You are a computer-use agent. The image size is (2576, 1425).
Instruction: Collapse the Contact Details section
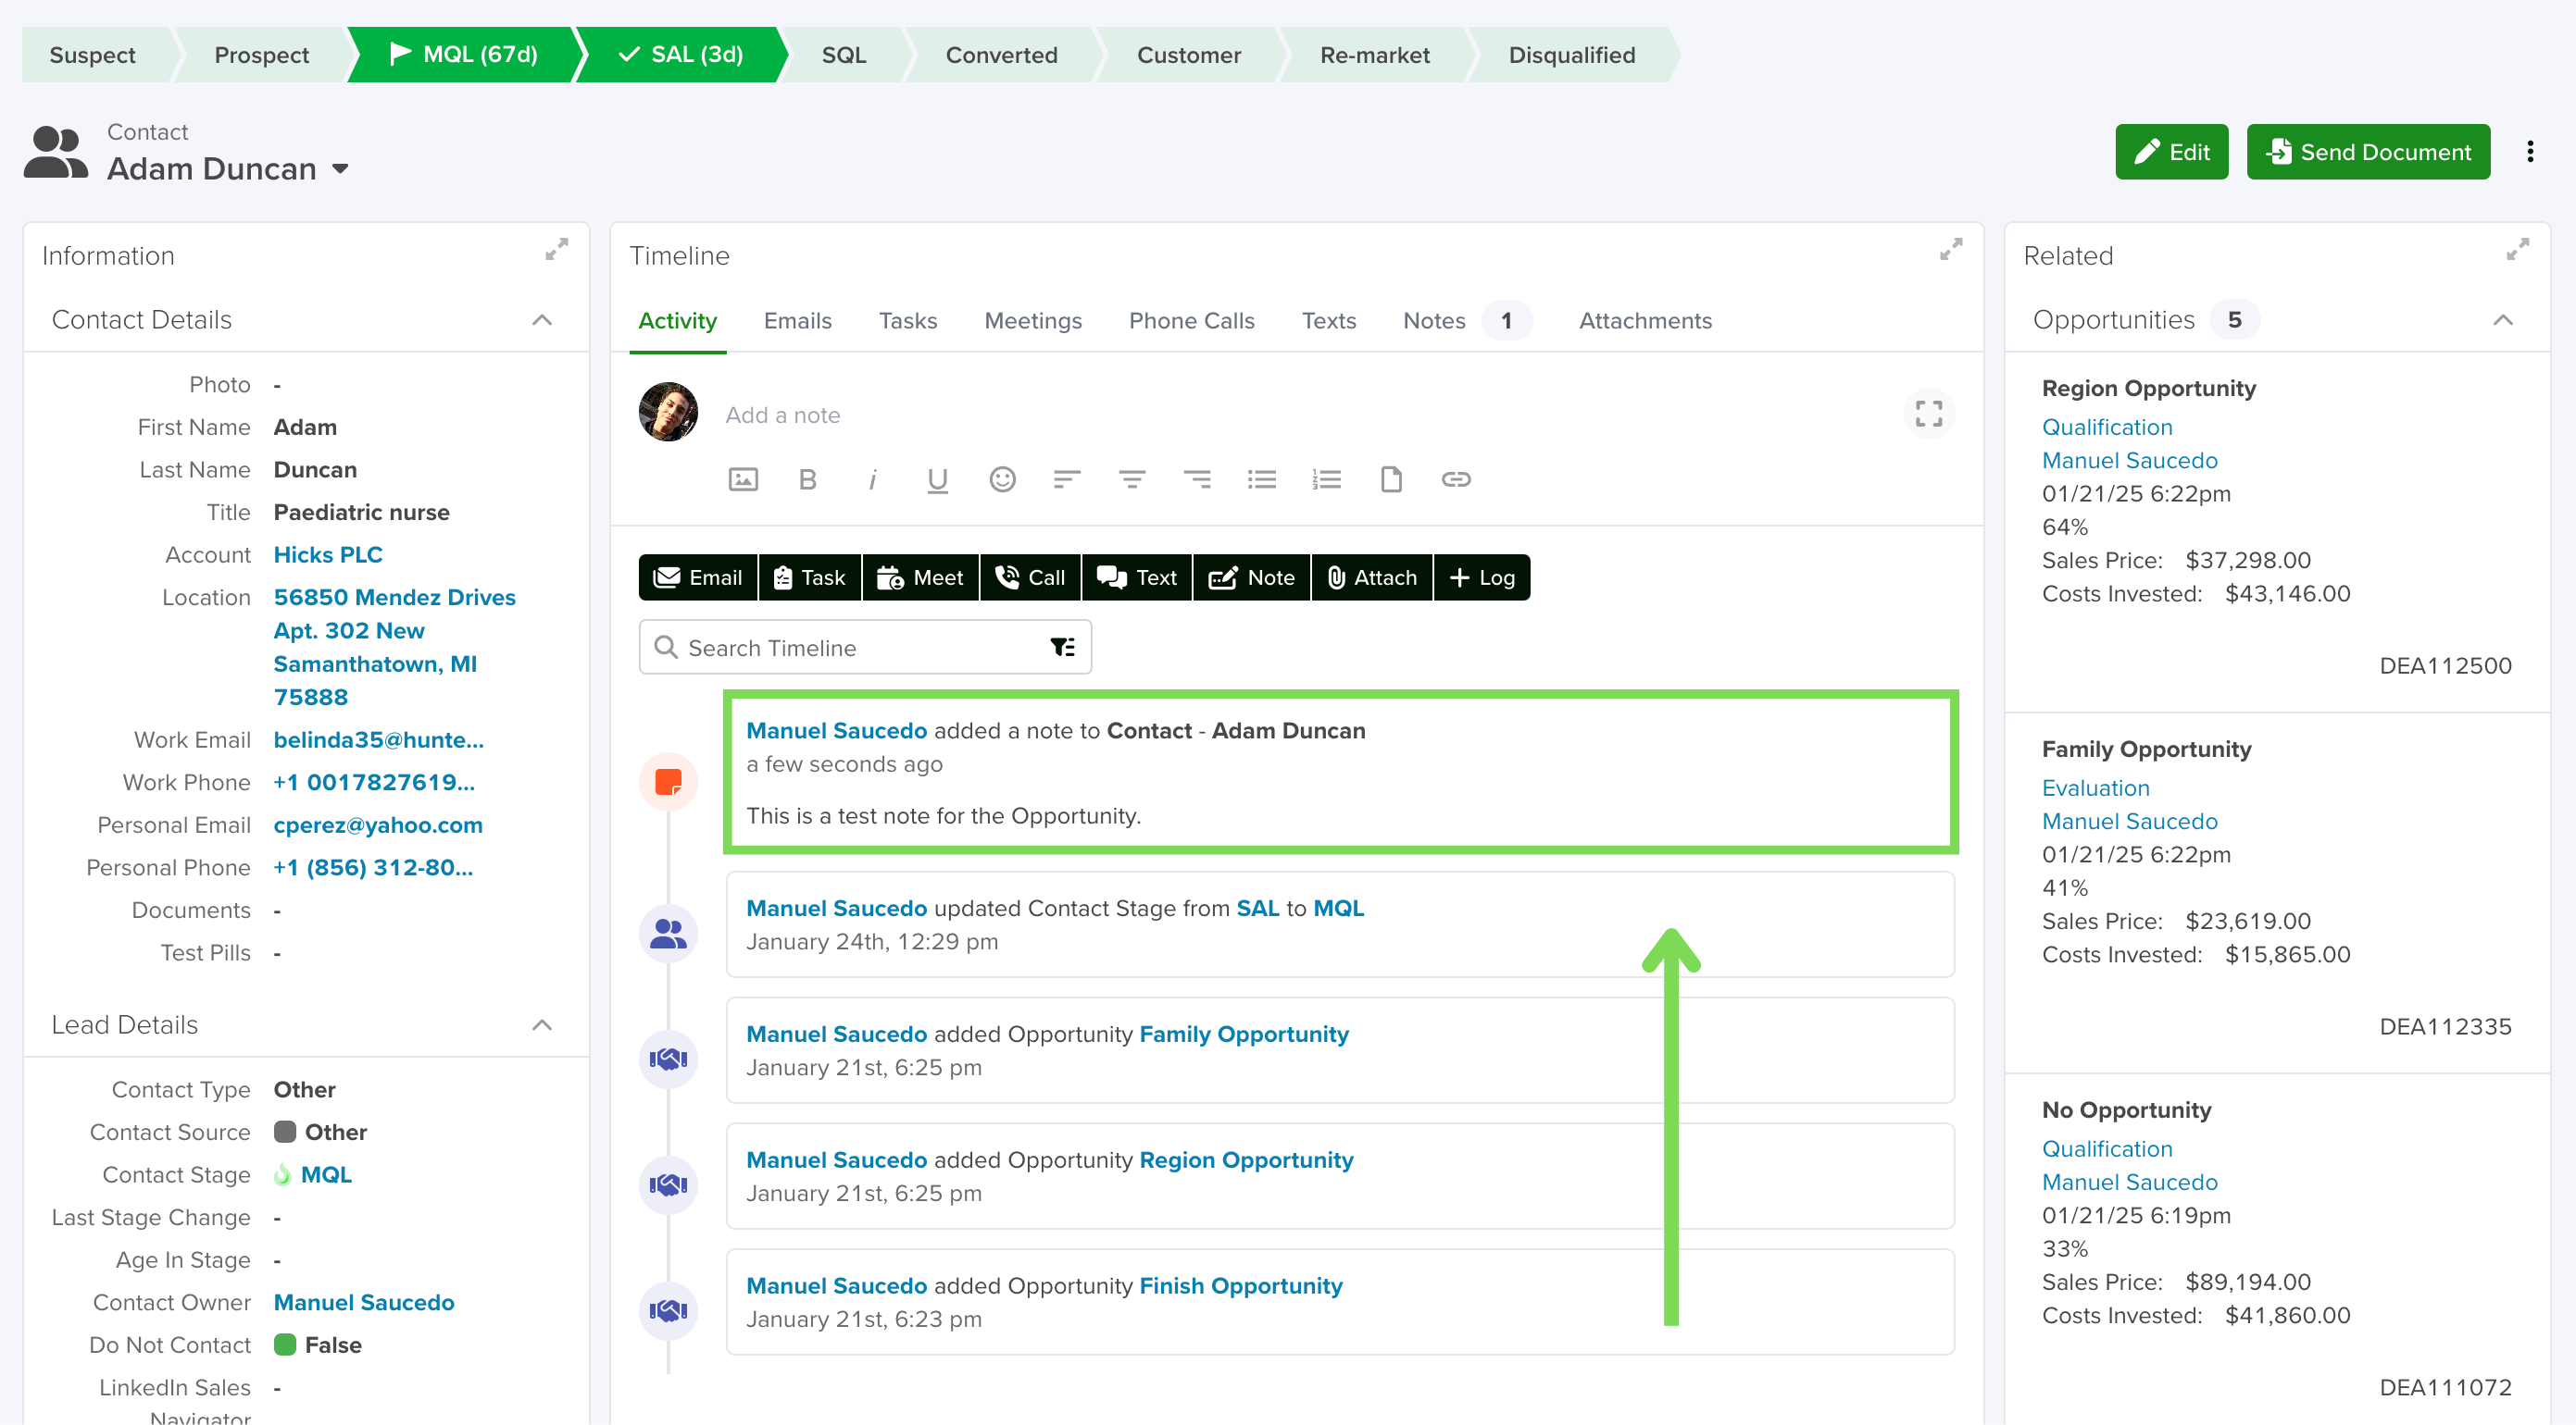(x=542, y=320)
